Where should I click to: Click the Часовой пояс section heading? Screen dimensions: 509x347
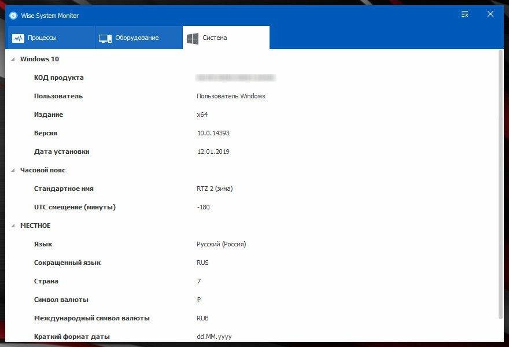[x=43, y=170]
